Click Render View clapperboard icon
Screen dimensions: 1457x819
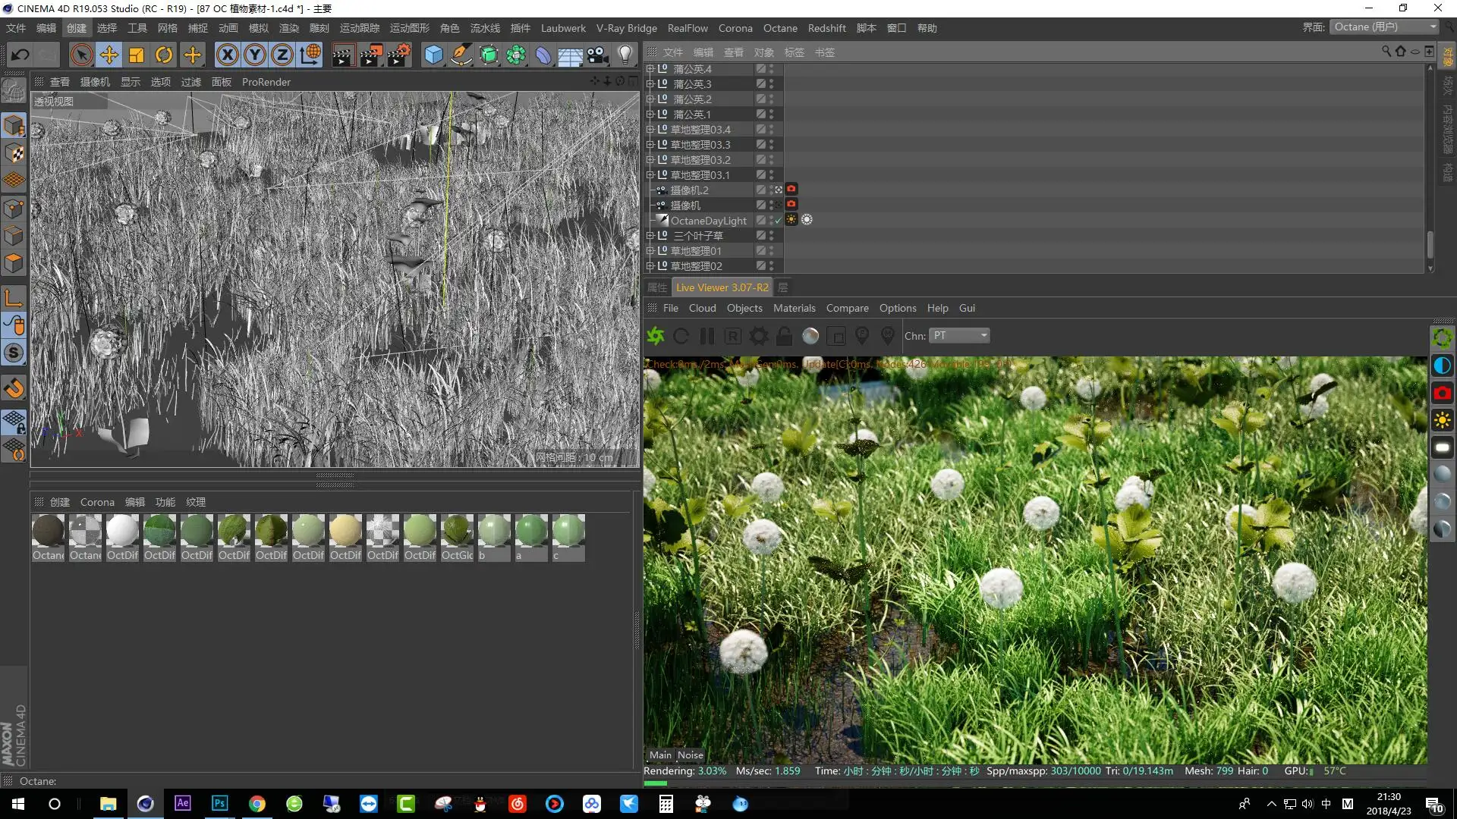point(343,55)
